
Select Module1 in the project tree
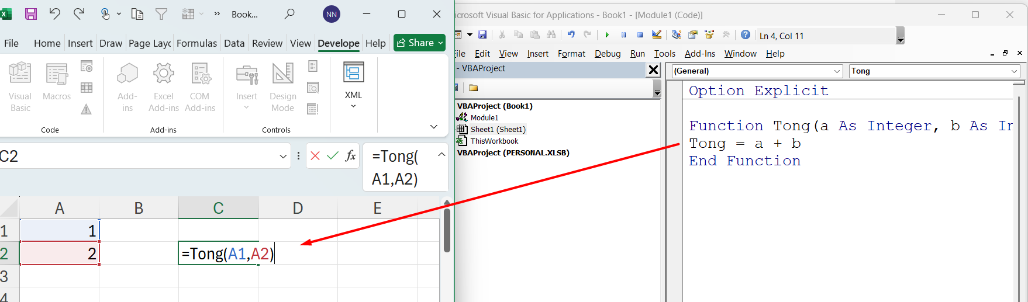484,117
